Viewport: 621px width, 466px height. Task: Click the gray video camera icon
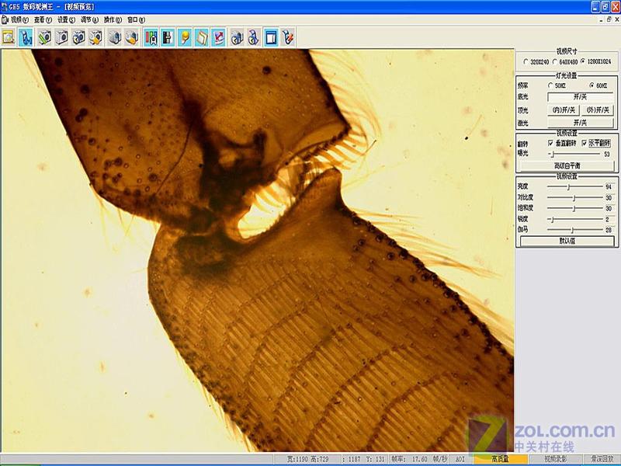pos(114,37)
